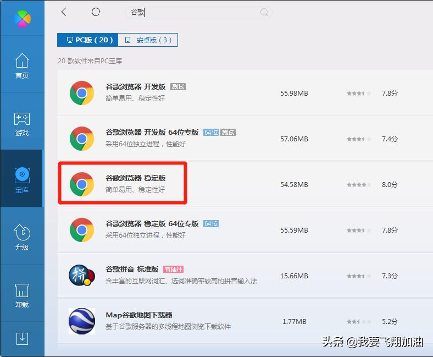433x357 pixels.
Task: Click the 15.66MB size text
Action: [x=294, y=276]
